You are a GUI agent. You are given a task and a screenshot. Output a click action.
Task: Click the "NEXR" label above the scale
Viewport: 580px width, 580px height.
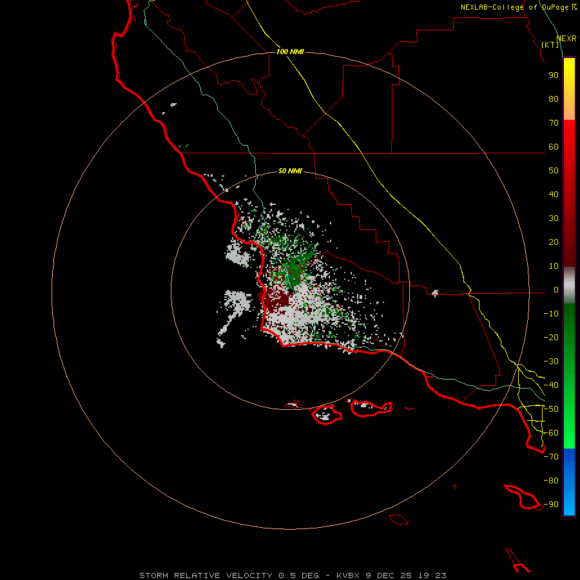point(566,39)
